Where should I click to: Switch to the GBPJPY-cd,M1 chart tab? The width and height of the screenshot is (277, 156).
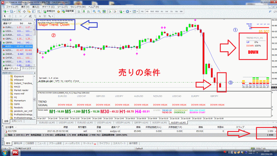click(x=141, y=123)
